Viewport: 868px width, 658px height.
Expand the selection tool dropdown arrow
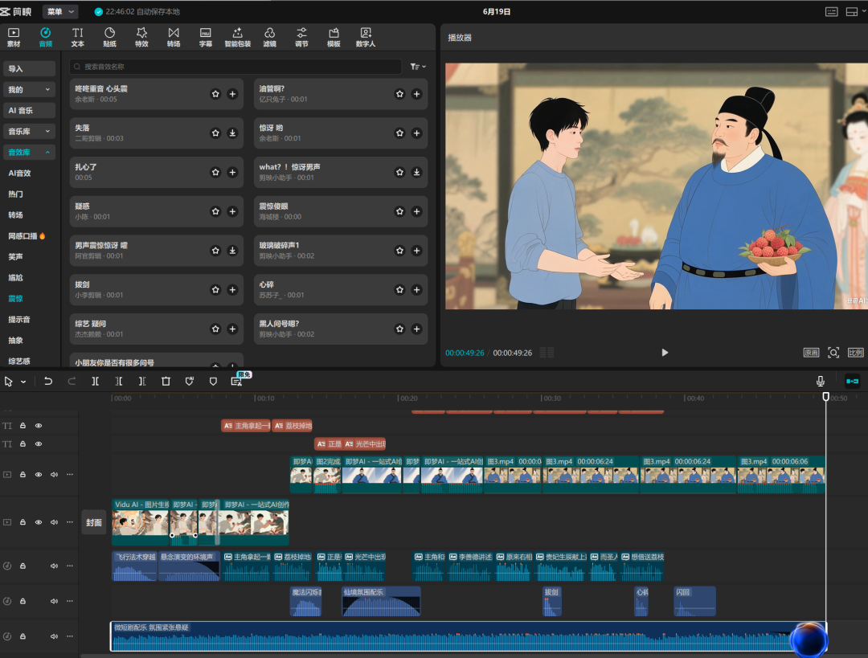click(23, 381)
